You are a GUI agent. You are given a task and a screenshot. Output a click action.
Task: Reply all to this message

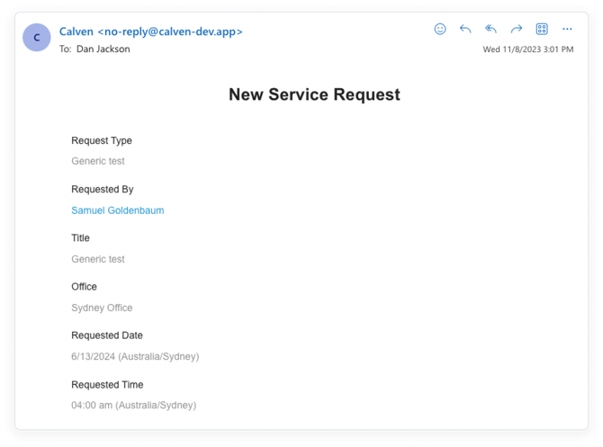click(x=490, y=29)
